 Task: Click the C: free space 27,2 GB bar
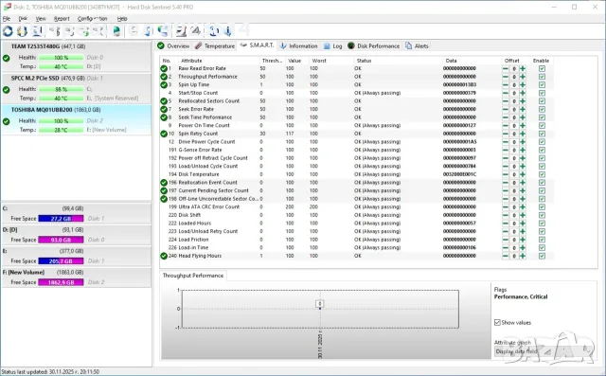pyautogui.click(x=61, y=219)
